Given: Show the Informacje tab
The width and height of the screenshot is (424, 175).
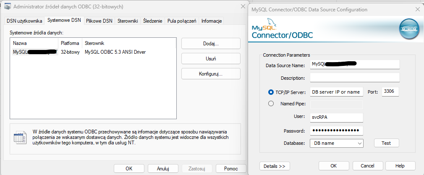Looking at the screenshot, I should tap(212, 21).
